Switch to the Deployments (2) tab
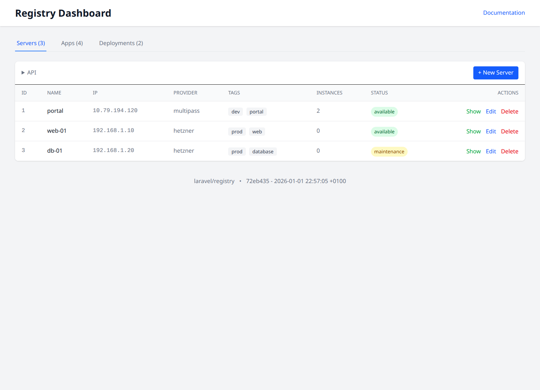540x390 pixels. 121,43
